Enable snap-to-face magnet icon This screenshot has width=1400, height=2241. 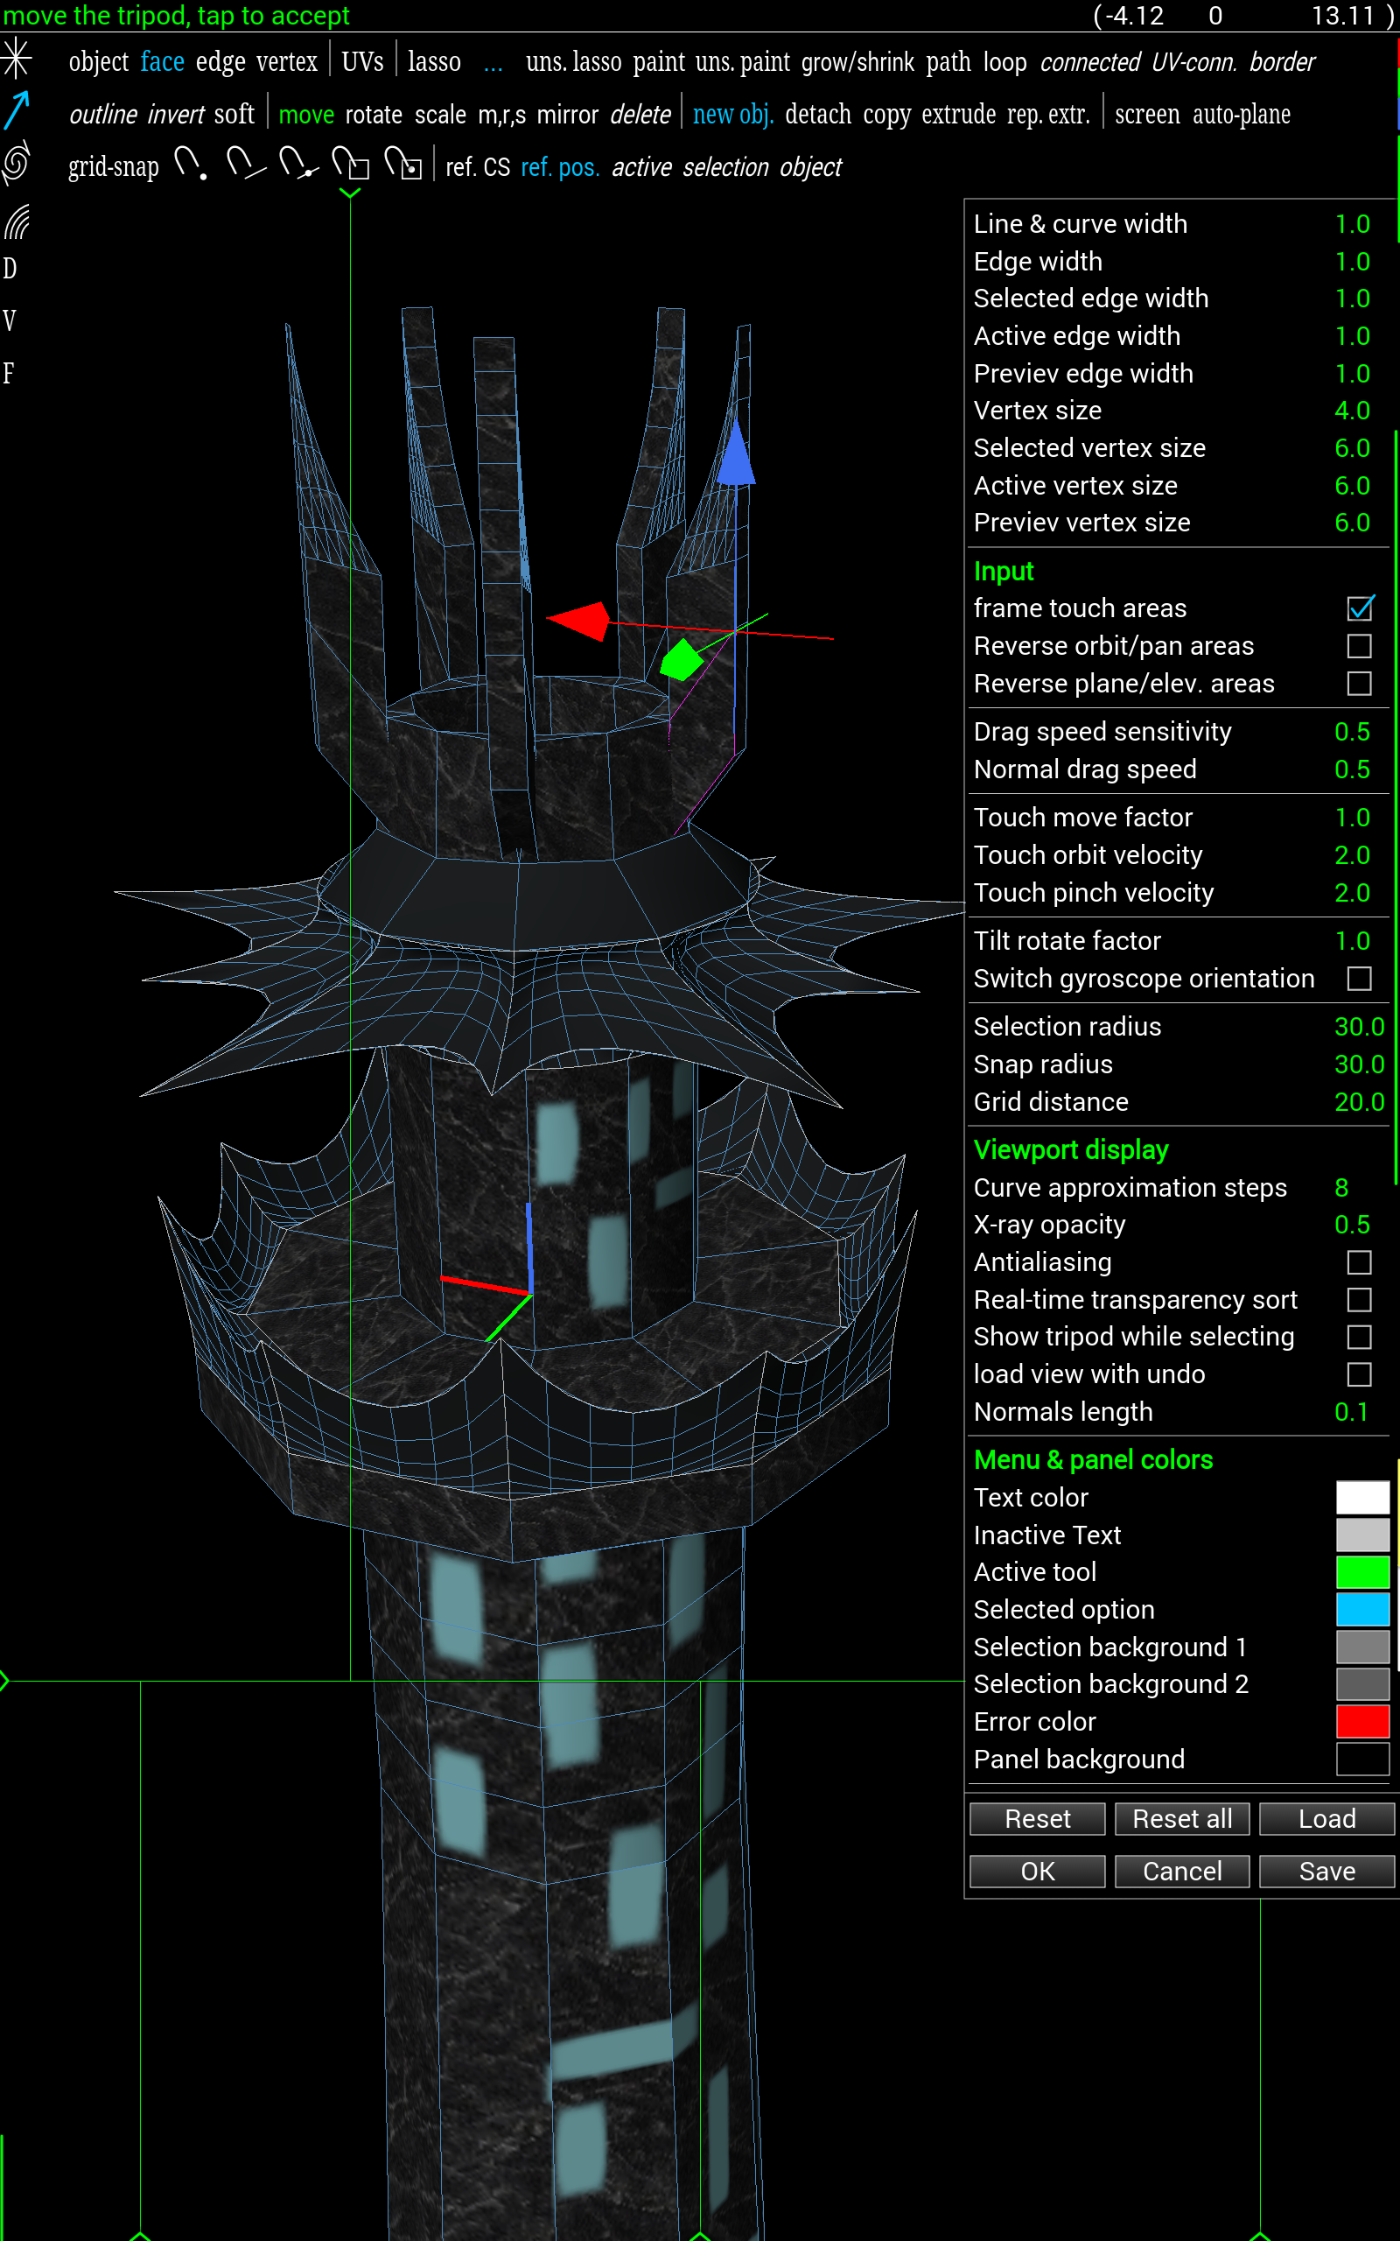351,165
